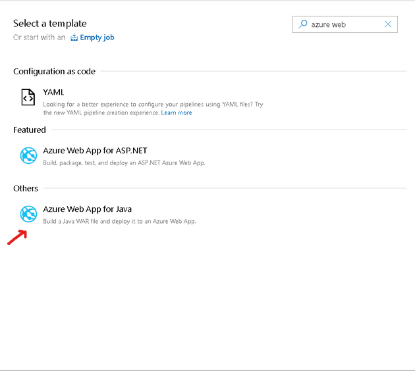
Task: Open the Learn more link
Action: (x=177, y=113)
